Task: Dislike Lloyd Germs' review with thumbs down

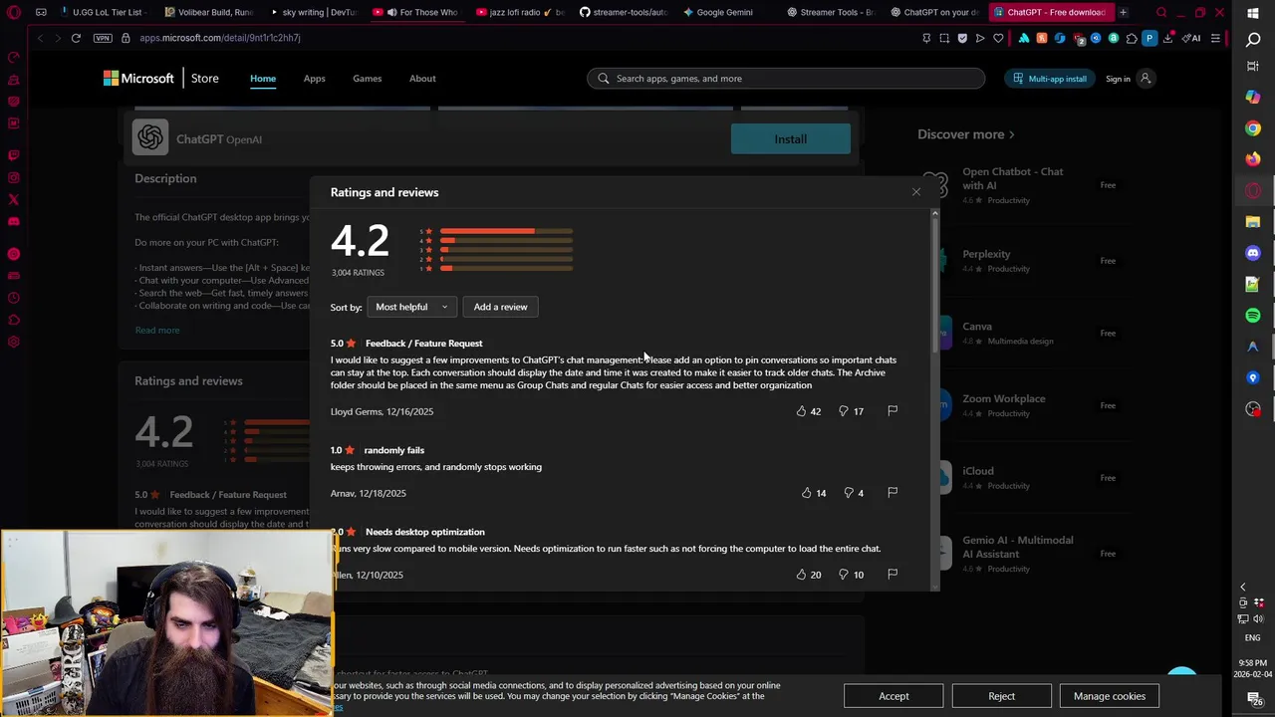Action: (x=844, y=411)
